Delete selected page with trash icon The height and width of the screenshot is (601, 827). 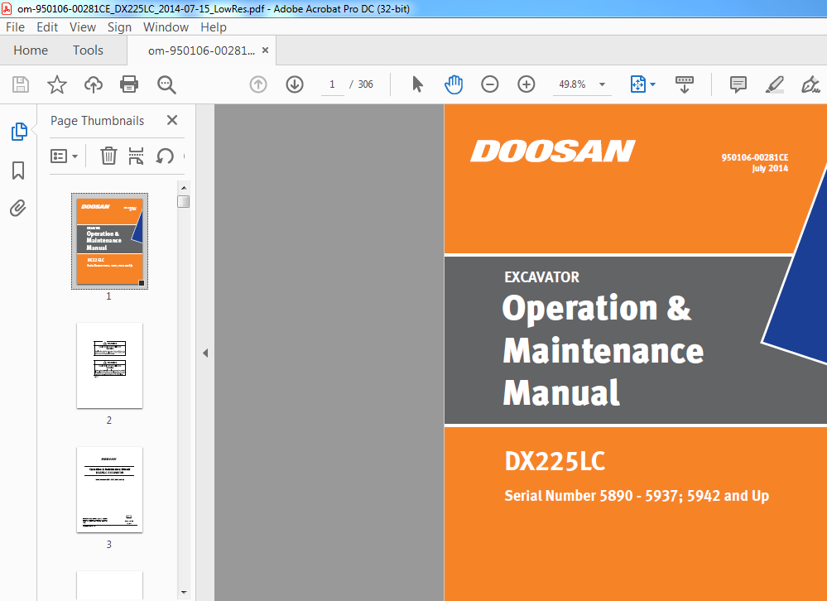pos(108,156)
